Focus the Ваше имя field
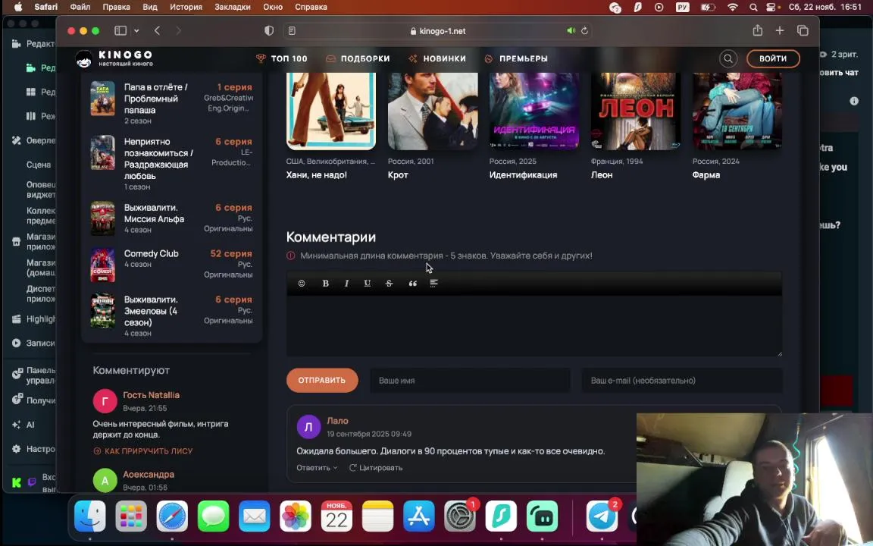Screen dimensions: 873x546 pyautogui.click(x=470, y=381)
